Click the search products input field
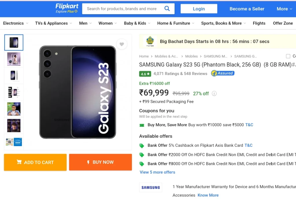Viewport: 296px width, 204px height. pos(123,9)
